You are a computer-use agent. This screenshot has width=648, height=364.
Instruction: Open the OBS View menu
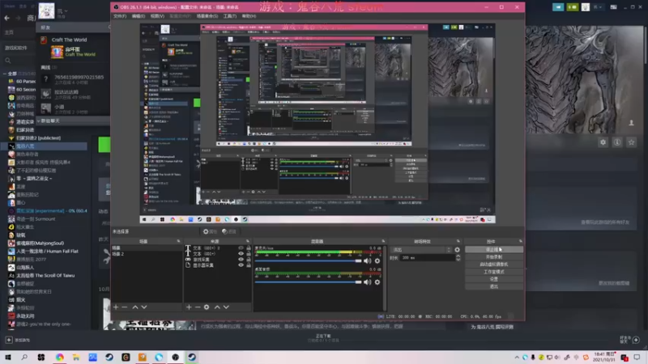point(157,16)
